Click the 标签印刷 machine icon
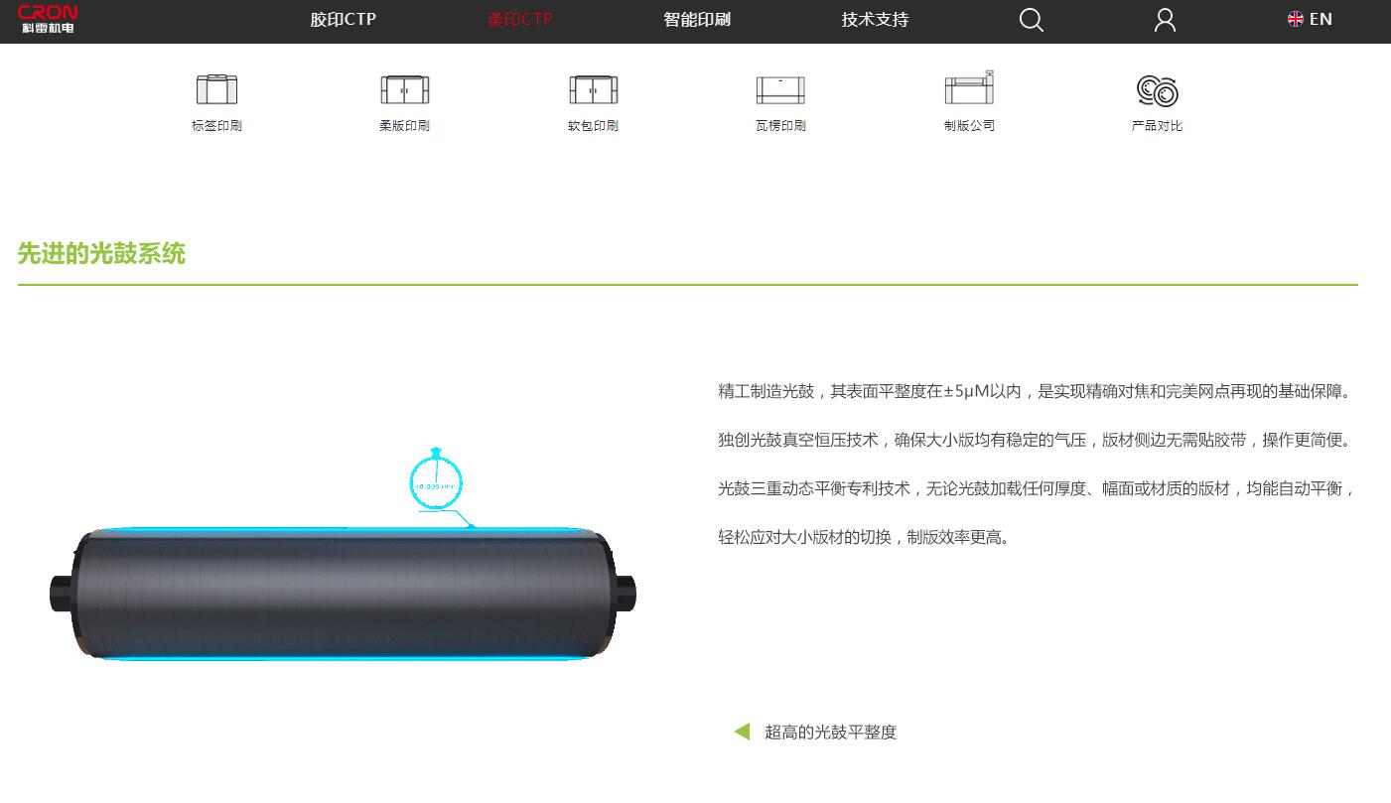Image resolution: width=1391 pixels, height=803 pixels. (216, 89)
